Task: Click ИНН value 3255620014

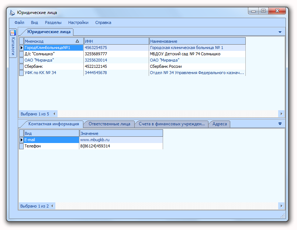Action: (96, 60)
